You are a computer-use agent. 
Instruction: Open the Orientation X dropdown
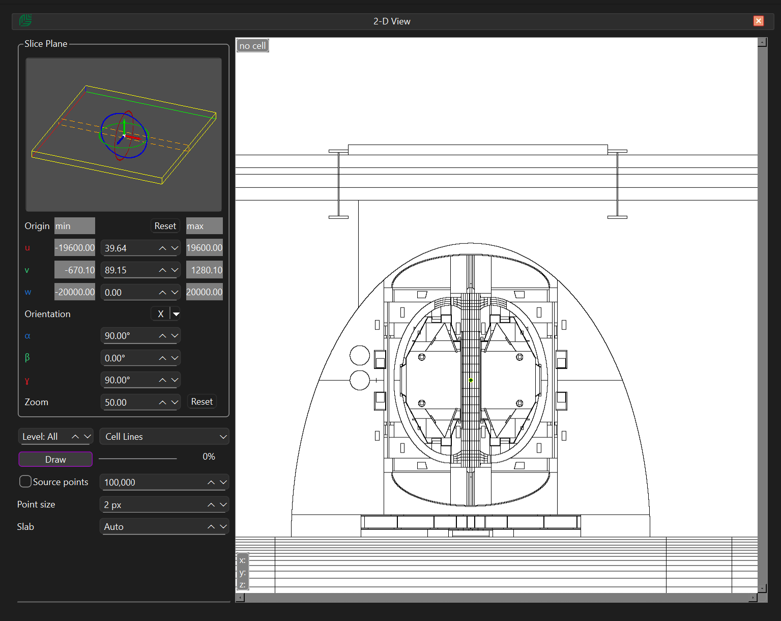(x=176, y=314)
